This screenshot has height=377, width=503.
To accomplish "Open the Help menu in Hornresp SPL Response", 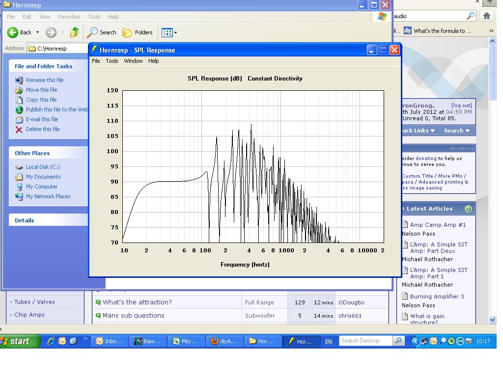I will coord(153,61).
